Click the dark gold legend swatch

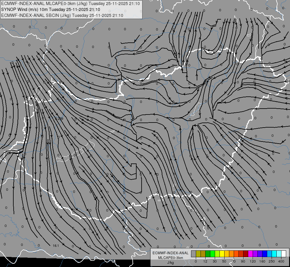[x=203, y=254]
